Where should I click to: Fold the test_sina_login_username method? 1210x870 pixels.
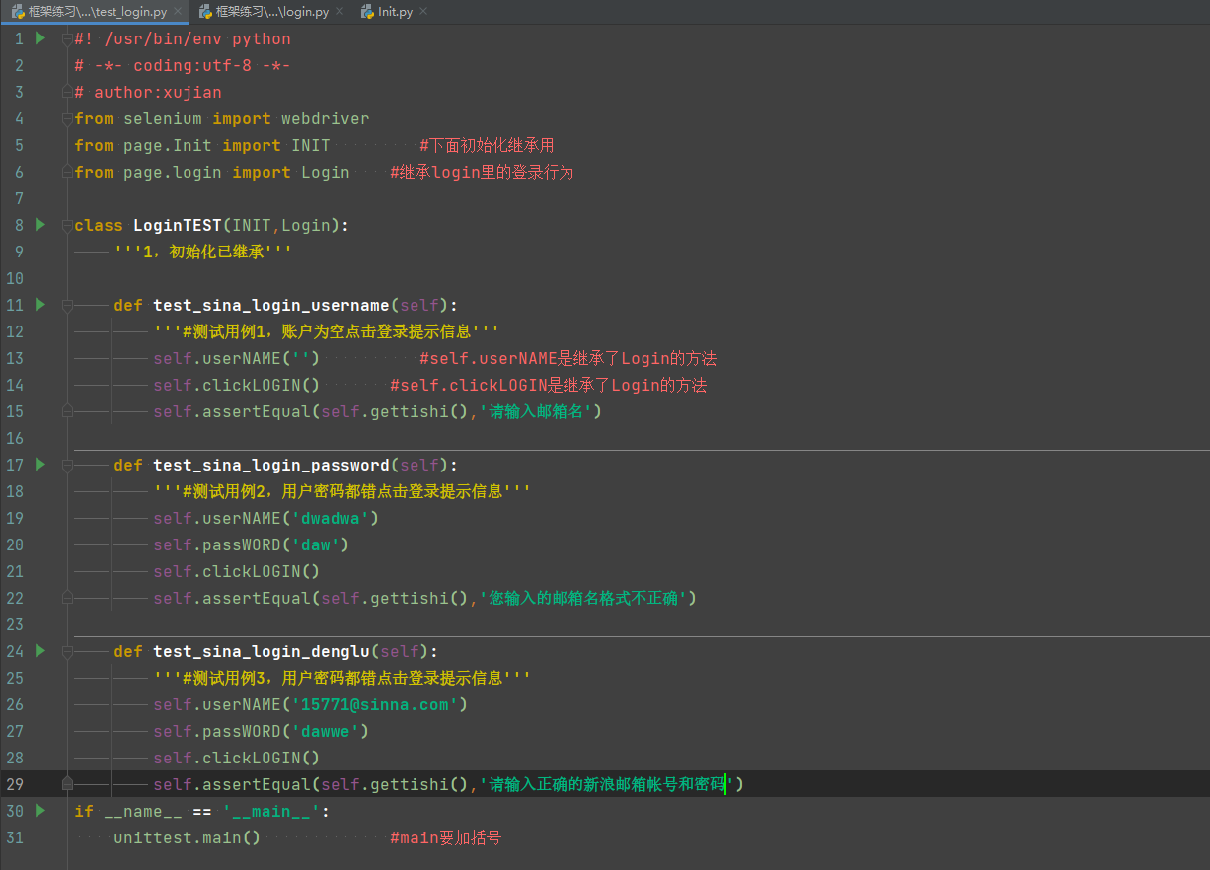point(67,306)
